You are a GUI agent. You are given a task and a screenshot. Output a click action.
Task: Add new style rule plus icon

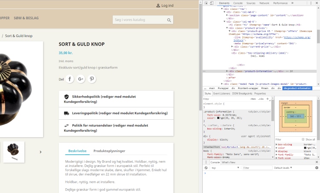[x=268, y=99]
